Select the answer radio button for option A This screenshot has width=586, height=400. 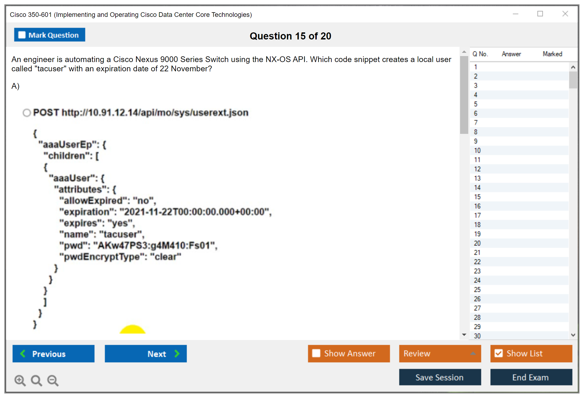(x=25, y=113)
